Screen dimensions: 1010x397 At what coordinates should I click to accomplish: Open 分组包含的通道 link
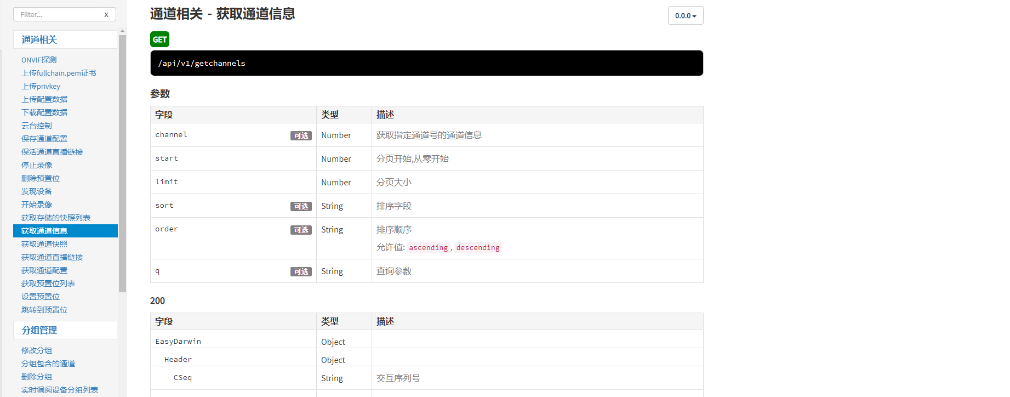coord(48,364)
